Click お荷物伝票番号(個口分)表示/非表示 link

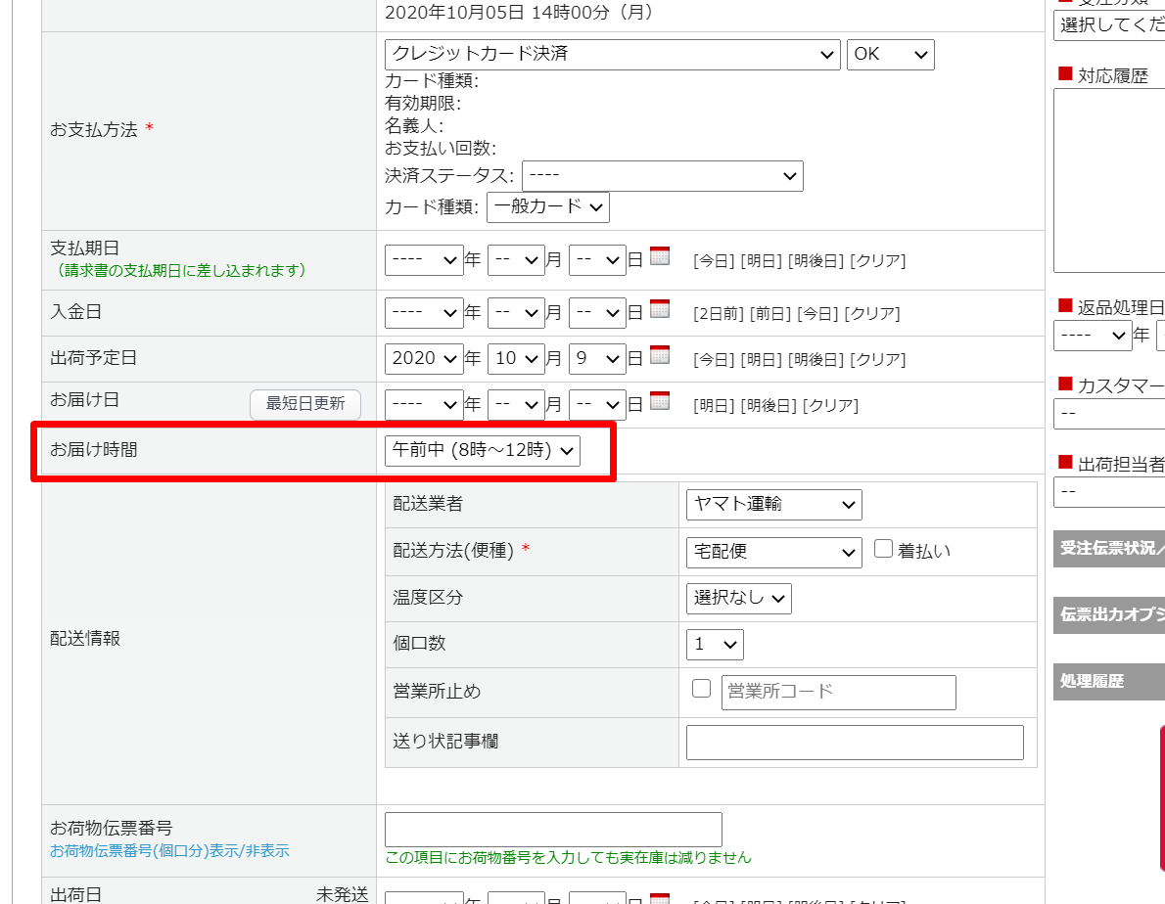click(169, 851)
